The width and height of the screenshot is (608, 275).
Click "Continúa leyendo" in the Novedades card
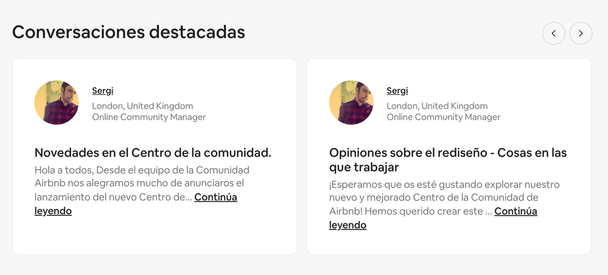tap(215, 197)
